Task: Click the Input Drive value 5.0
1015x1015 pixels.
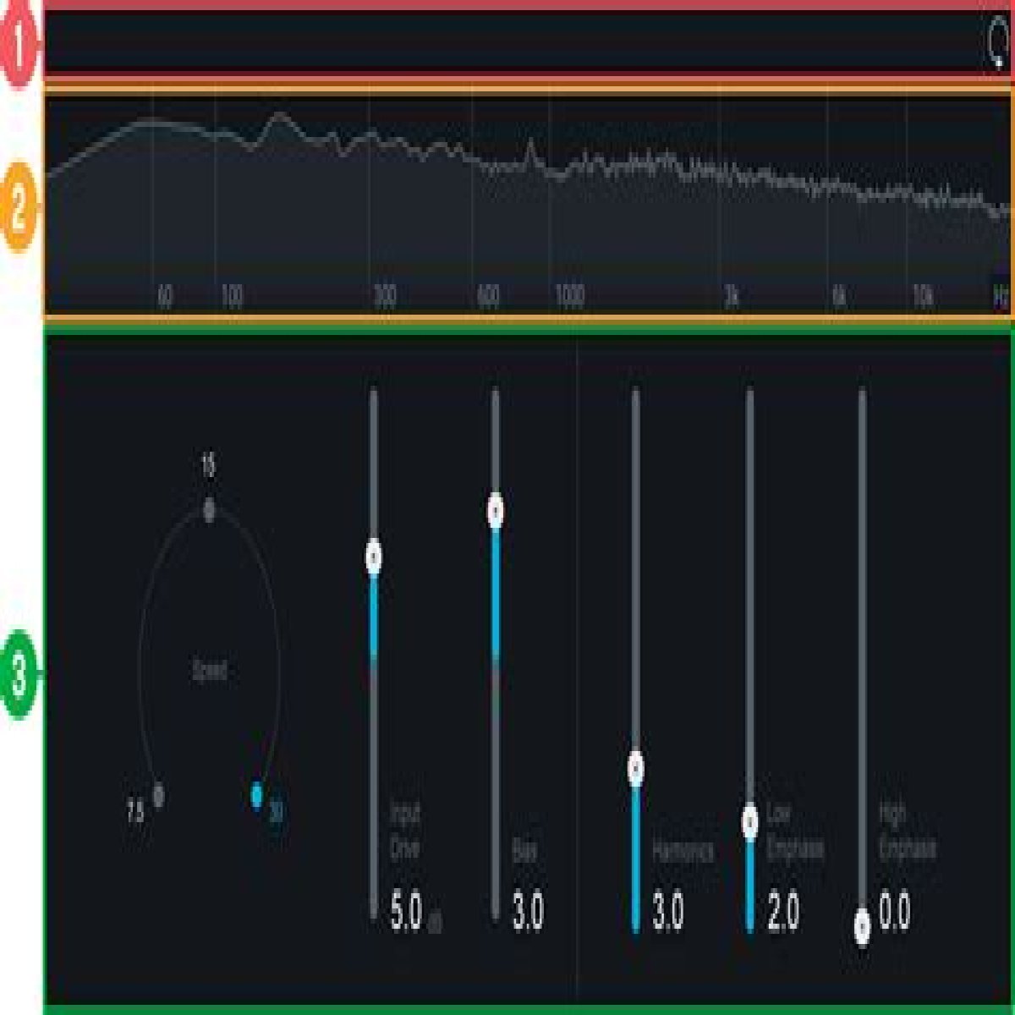Action: (x=406, y=913)
